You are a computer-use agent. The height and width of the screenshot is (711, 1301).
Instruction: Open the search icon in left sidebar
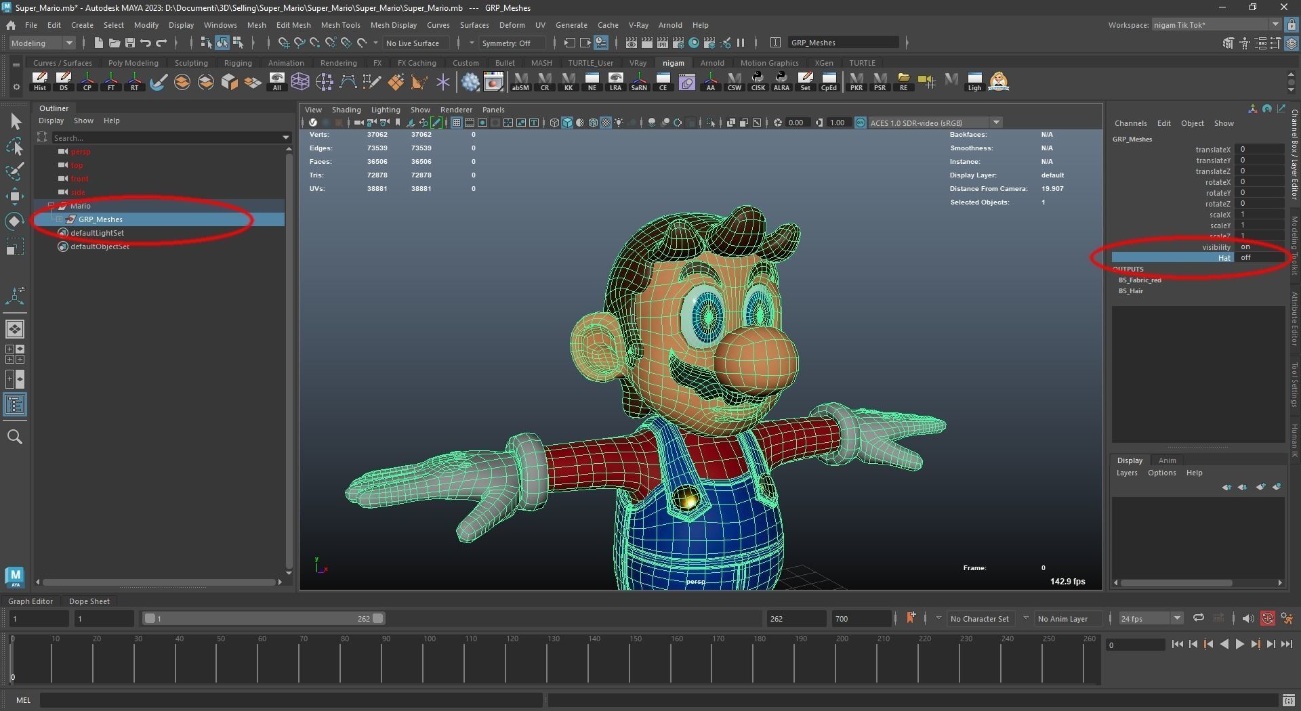(15, 437)
